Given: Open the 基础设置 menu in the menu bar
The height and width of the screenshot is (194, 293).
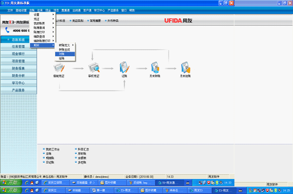Looking at the screenshot, I should pos(21,10).
